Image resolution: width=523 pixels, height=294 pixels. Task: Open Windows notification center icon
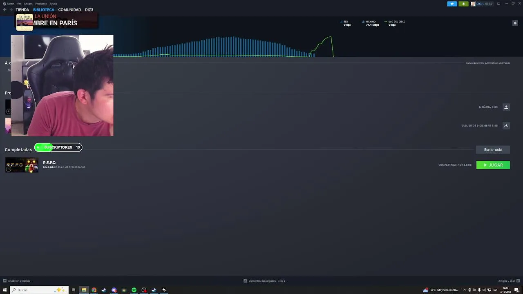click(x=516, y=290)
